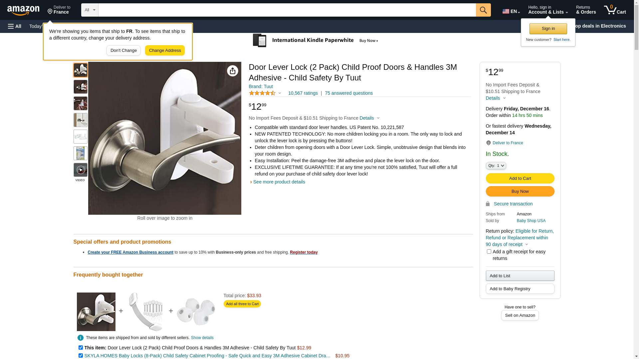Click the Deliver to France location icon
This screenshot has height=359, width=639.
click(x=488, y=143)
